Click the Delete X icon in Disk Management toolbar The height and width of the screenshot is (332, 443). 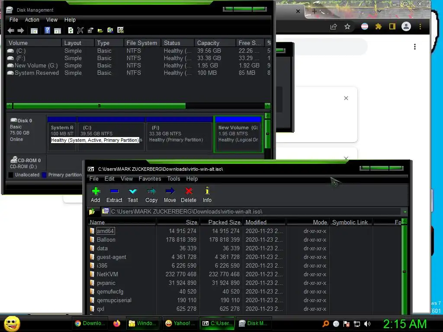[80, 30]
